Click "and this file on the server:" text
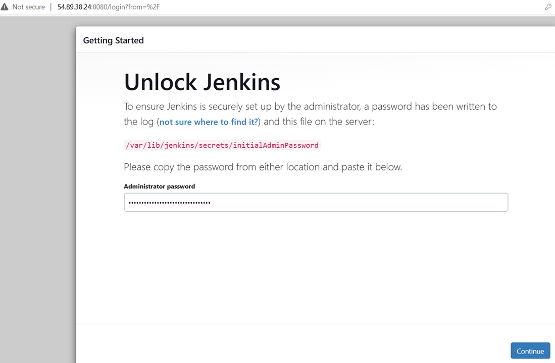The image size is (555, 363). coord(319,122)
